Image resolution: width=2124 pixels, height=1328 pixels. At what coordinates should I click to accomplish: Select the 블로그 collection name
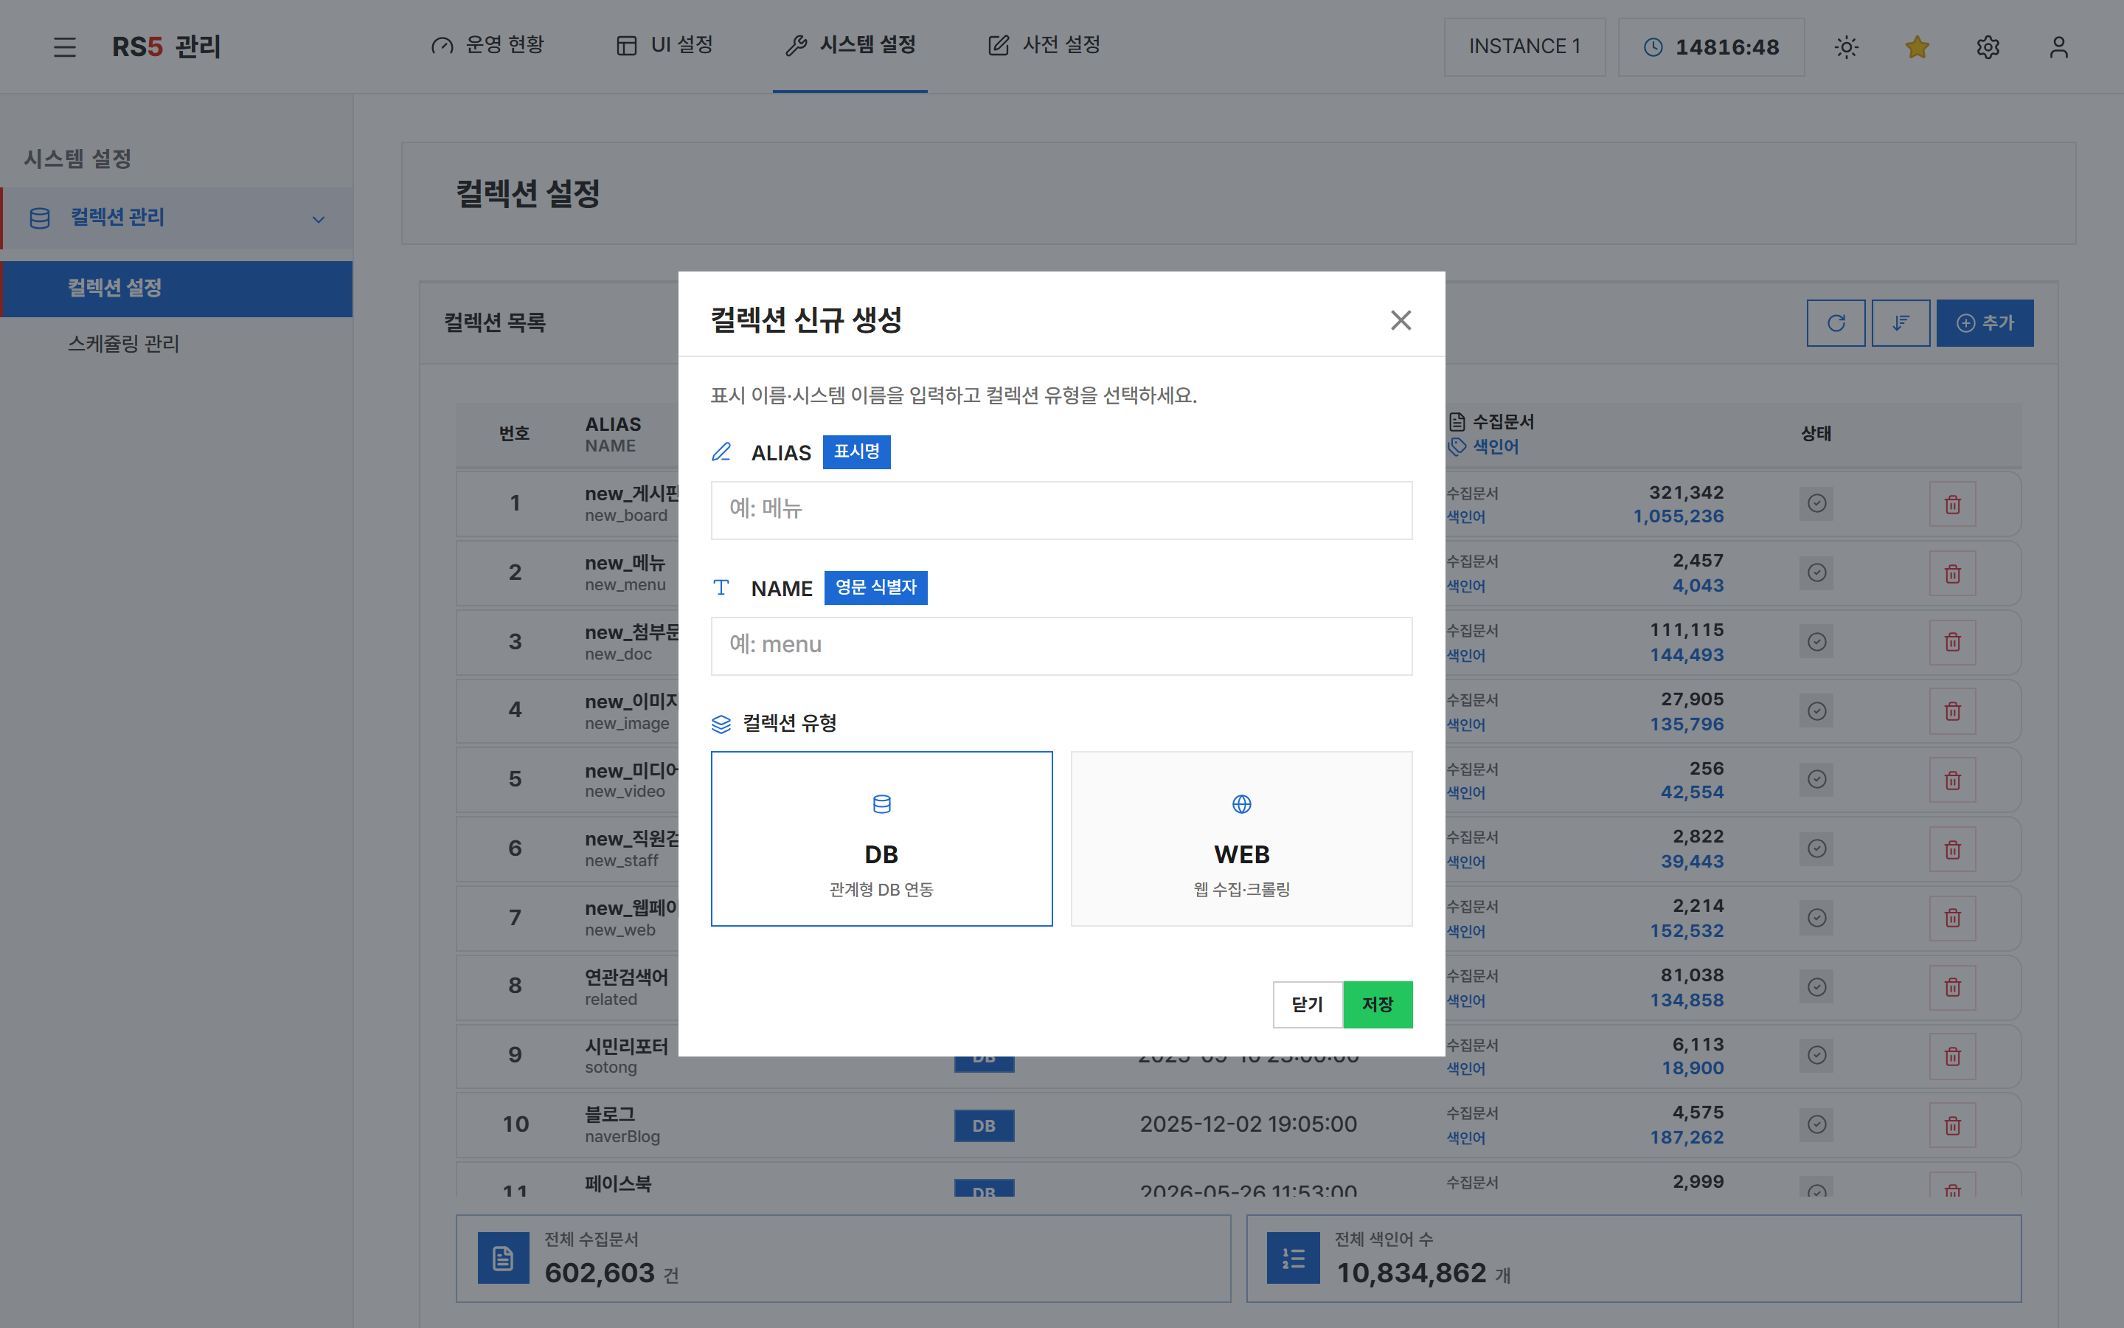point(610,1114)
